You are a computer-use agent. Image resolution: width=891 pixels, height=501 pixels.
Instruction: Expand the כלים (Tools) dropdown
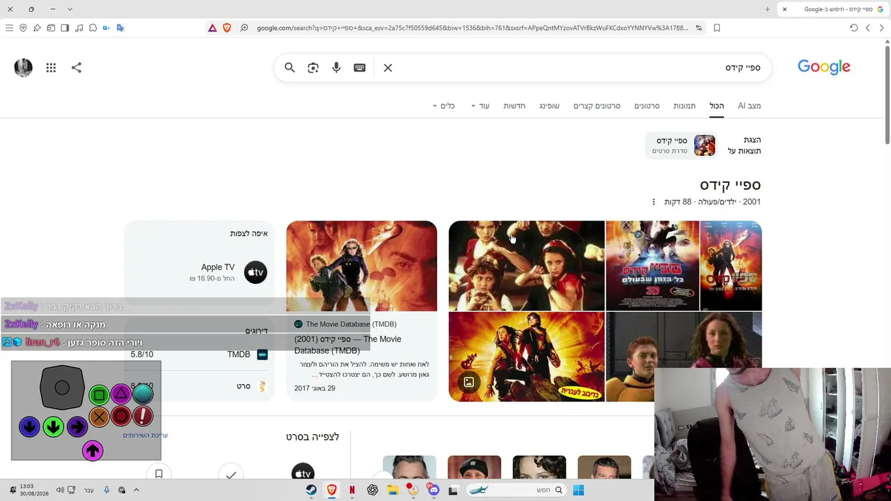pos(443,106)
